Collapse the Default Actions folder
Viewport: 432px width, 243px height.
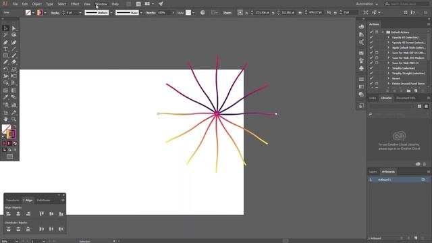click(383, 32)
